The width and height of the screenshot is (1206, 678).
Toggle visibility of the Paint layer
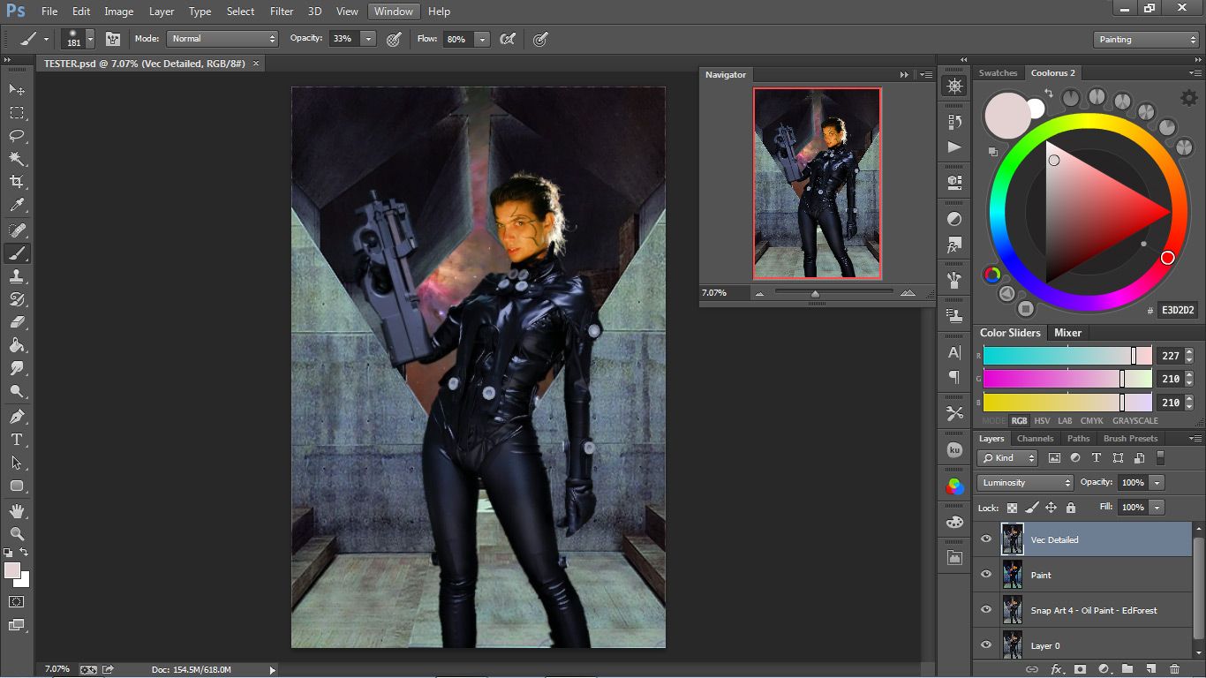(x=986, y=575)
